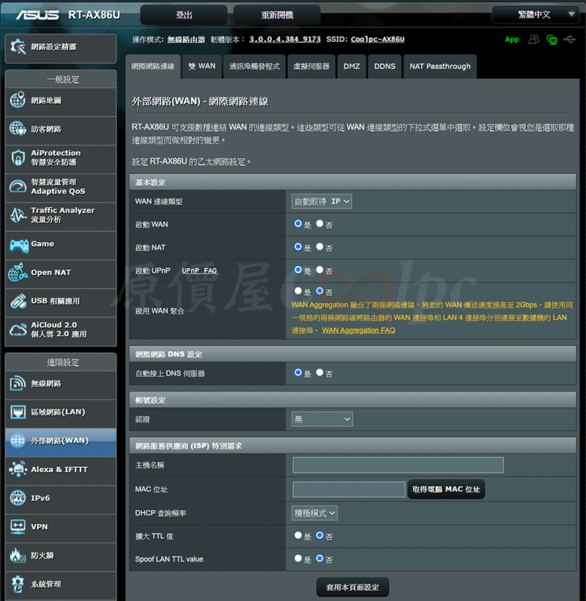The image size is (586, 601).
Task: Click the Open NAT icon
Action: click(x=18, y=272)
